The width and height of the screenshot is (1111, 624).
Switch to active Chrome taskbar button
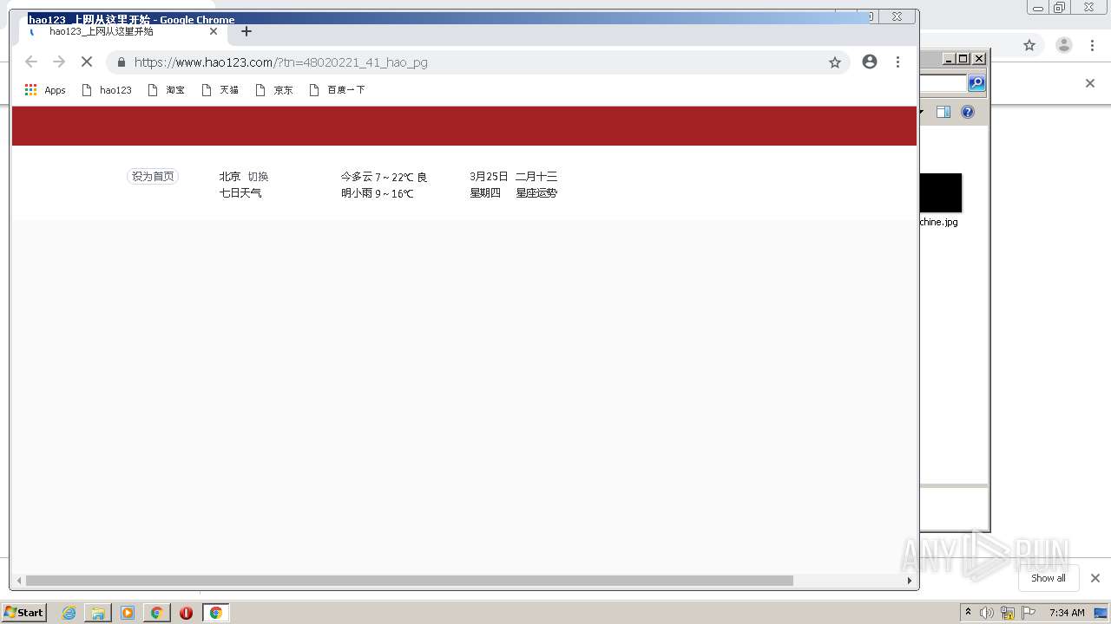(x=215, y=613)
